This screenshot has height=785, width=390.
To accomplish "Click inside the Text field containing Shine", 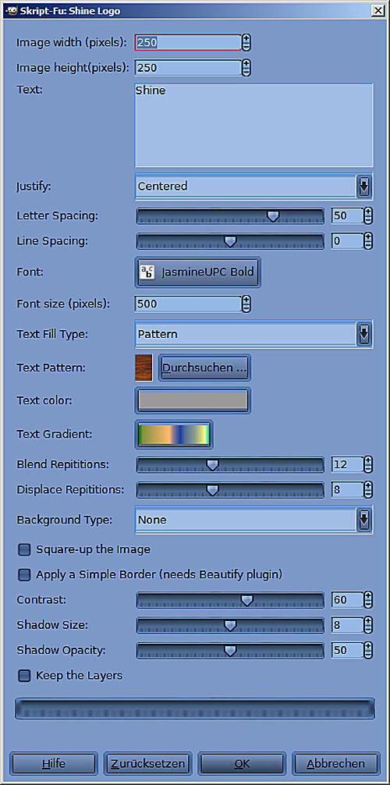I will [253, 125].
